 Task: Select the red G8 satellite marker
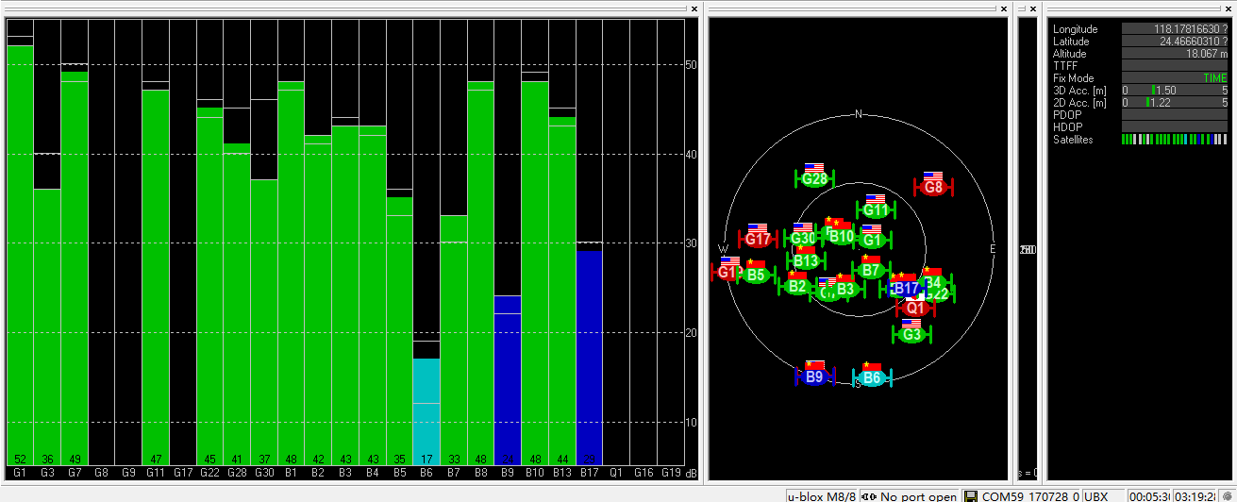933,187
